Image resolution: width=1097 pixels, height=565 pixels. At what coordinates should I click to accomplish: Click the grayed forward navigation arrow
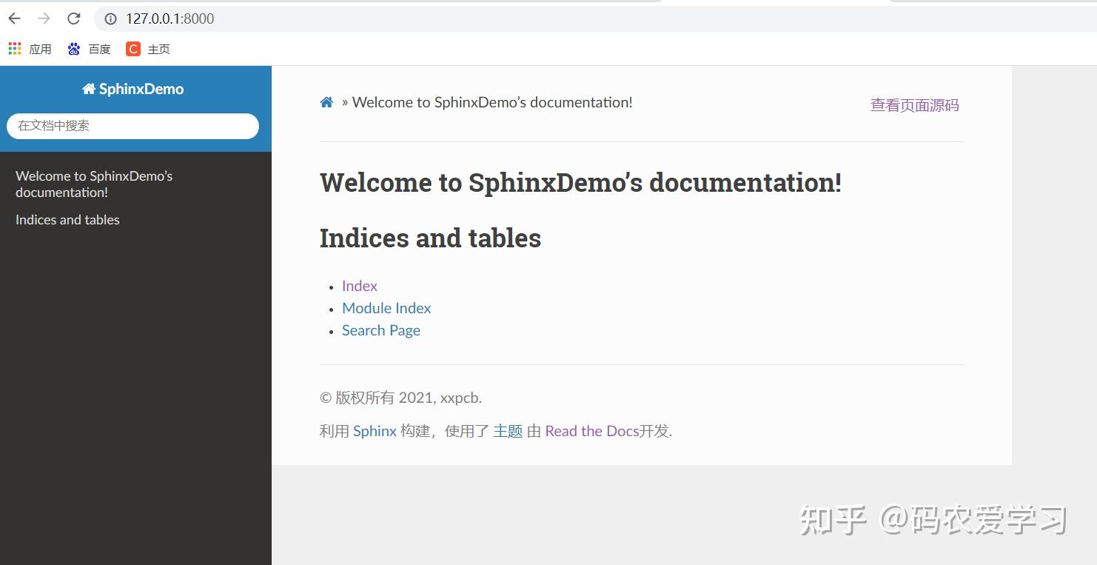click(x=43, y=19)
